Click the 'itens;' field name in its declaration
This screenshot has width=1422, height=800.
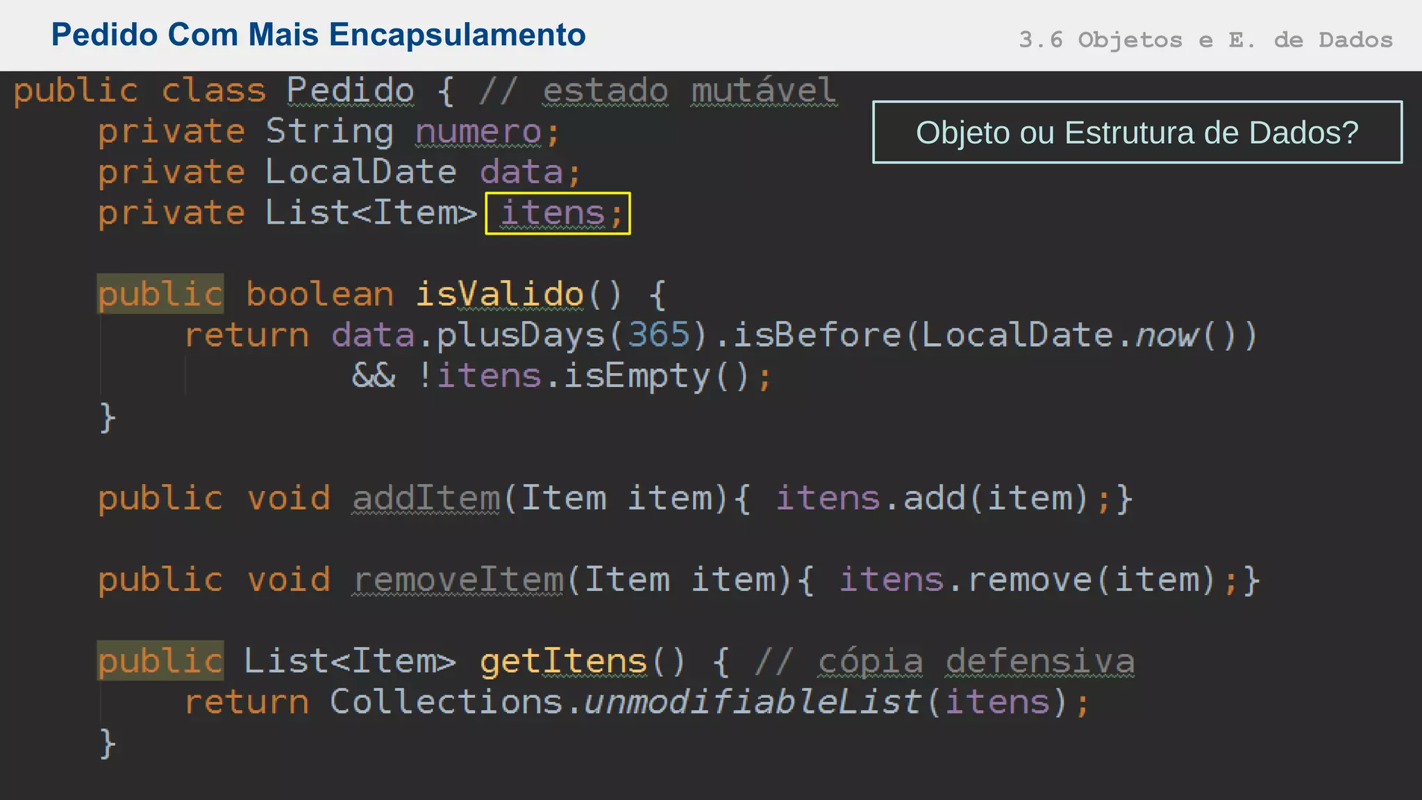[x=558, y=213]
